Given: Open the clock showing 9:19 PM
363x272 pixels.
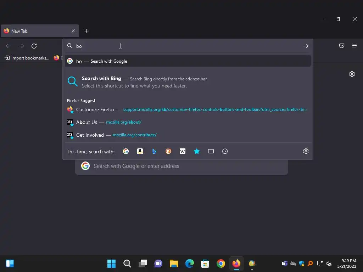Looking at the screenshot, I should pyautogui.click(x=347, y=263).
